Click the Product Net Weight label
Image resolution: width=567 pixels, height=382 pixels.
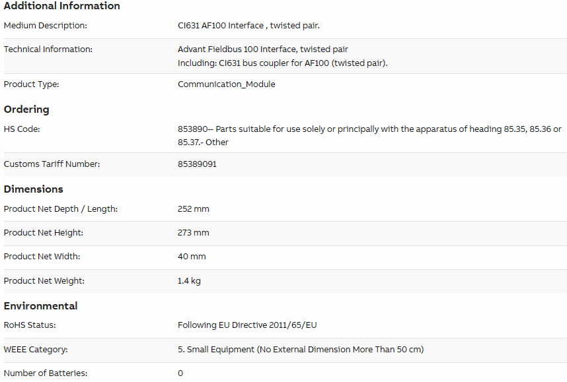(x=44, y=281)
